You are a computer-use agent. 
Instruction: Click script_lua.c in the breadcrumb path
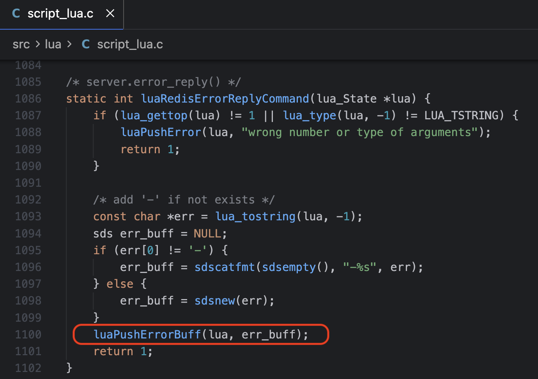click(130, 44)
